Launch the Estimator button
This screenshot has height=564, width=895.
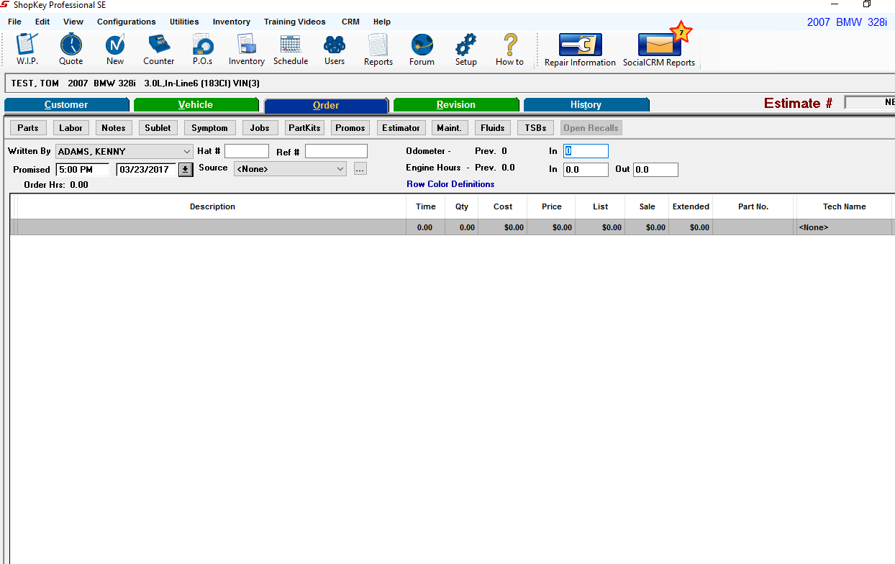401,128
